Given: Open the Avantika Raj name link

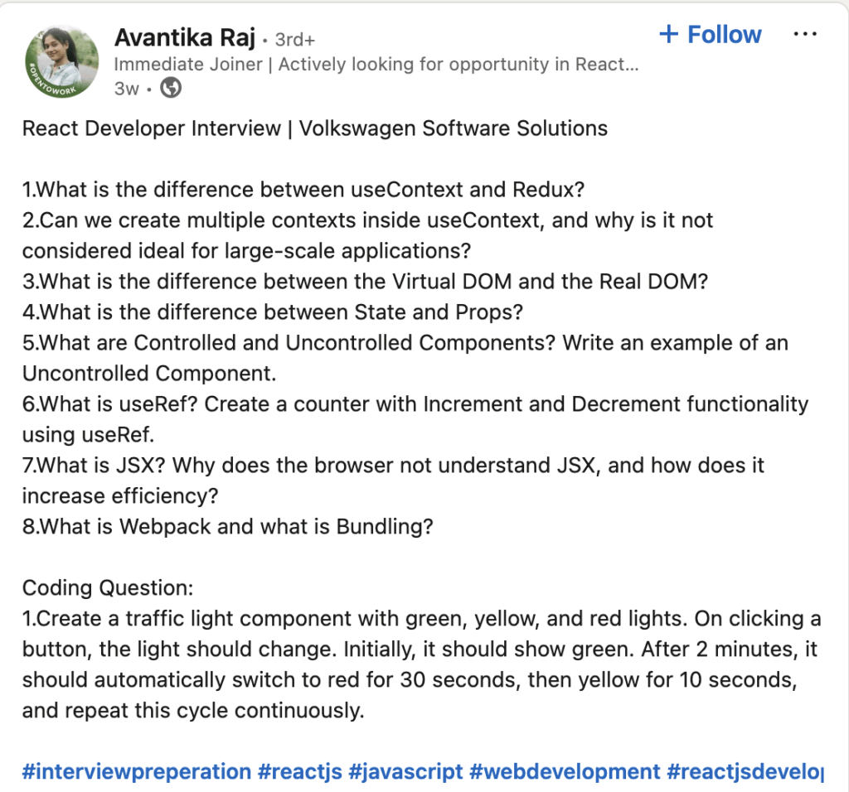Looking at the screenshot, I should coord(184,37).
